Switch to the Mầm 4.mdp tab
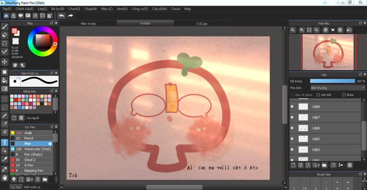This screenshot has width=367, height=190. 88,23
